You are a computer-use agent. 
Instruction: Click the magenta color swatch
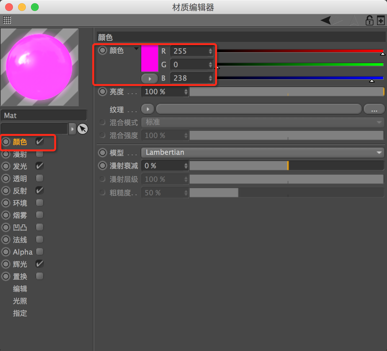tap(150, 58)
